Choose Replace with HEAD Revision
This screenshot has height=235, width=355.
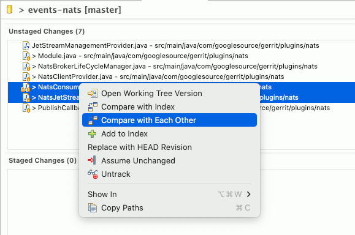click(169, 147)
